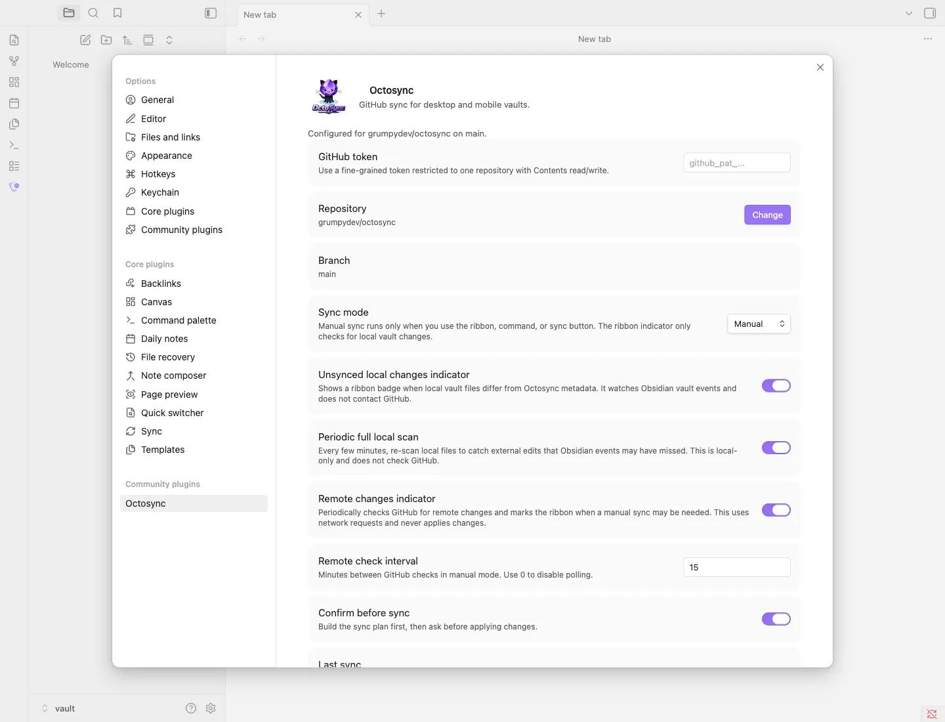Open the vault switcher
Viewport: 945px width, 722px height.
pyautogui.click(x=59, y=708)
